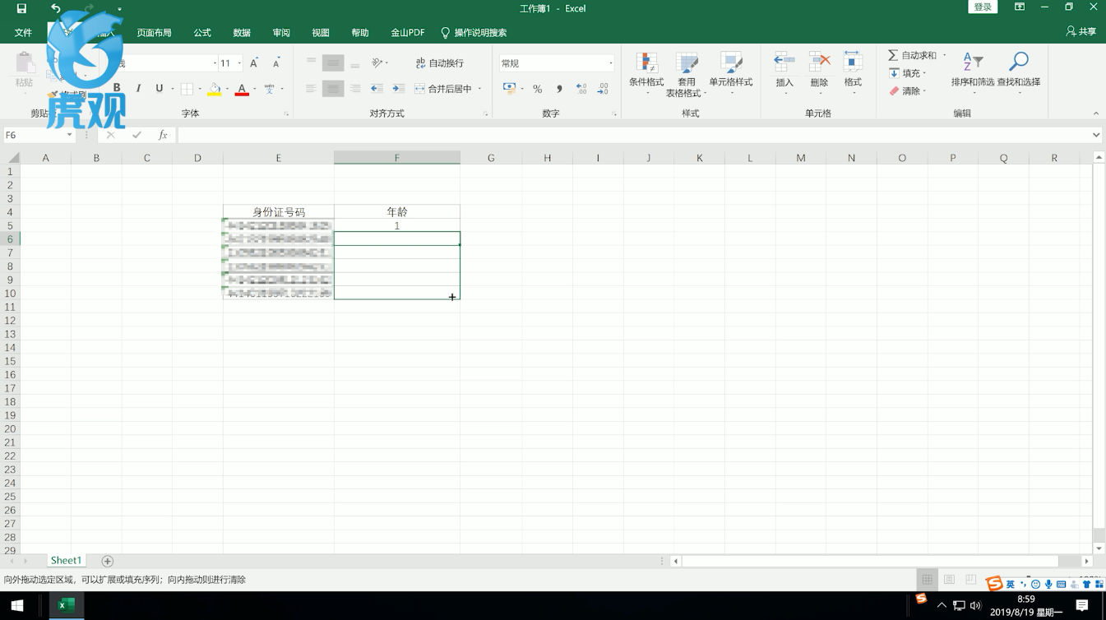Enable 自动换行 wrap text

(x=440, y=62)
